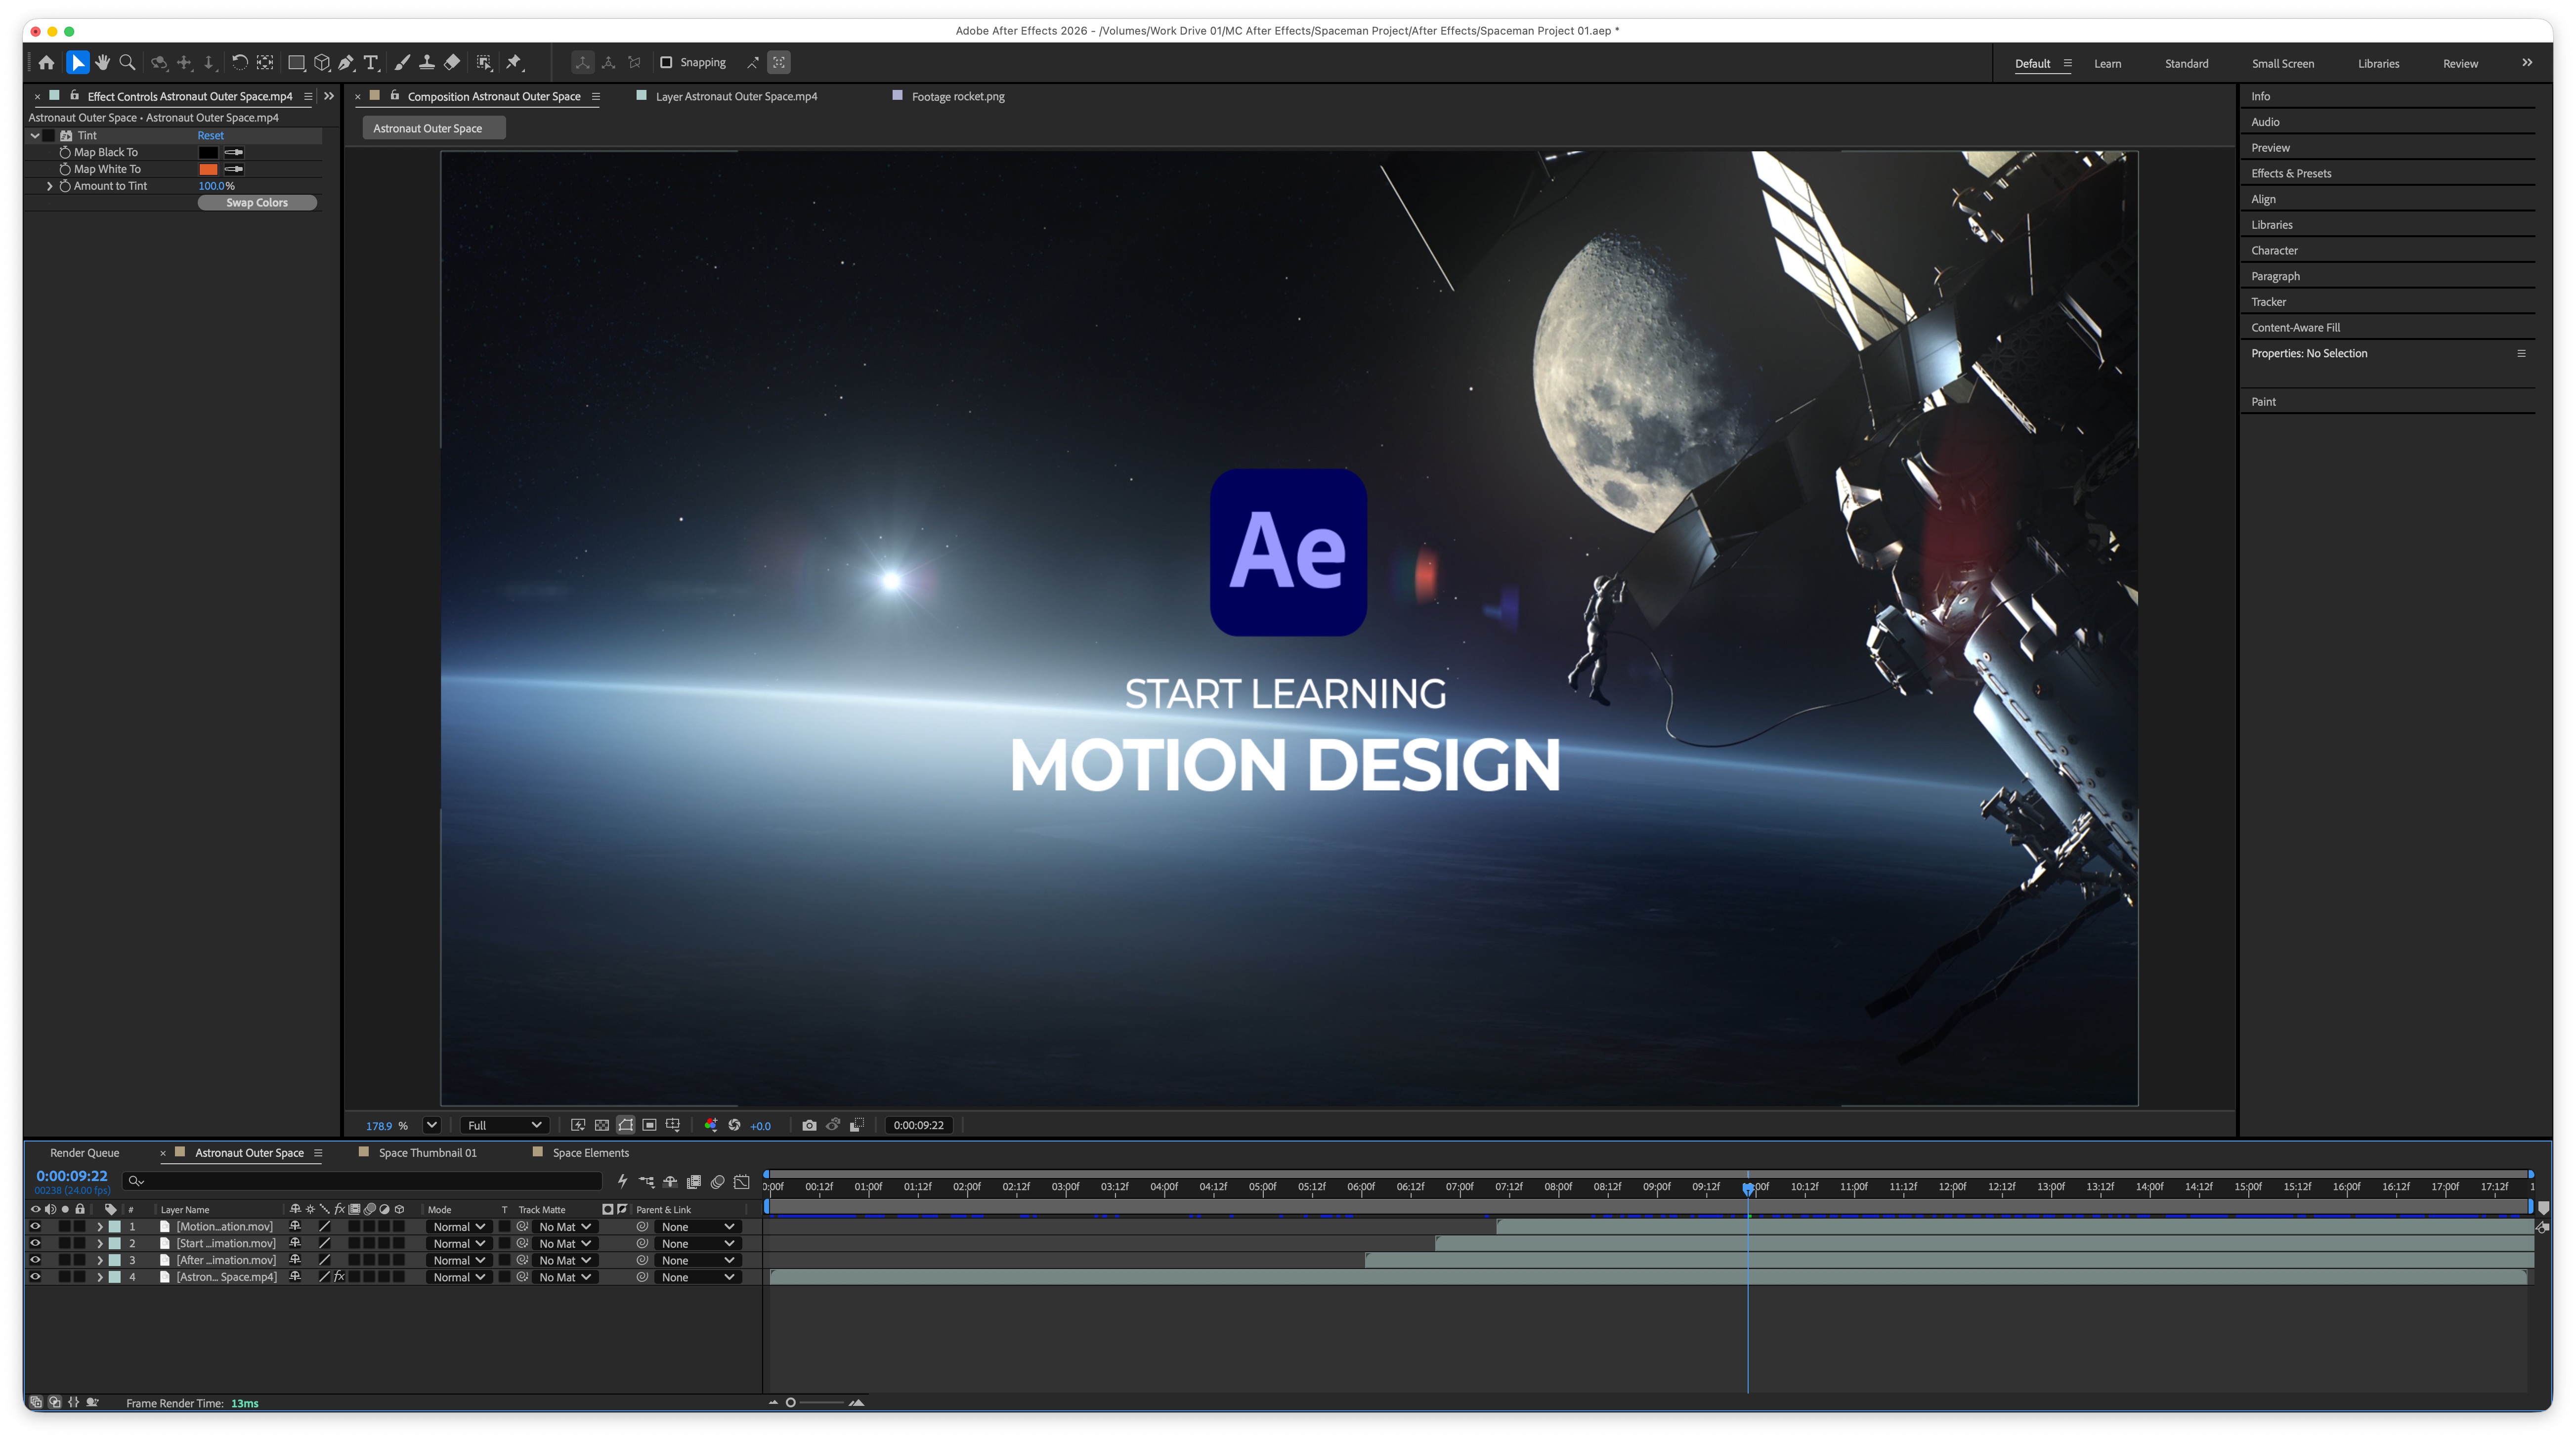2576x1439 pixels.
Task: Open the Character panel
Action: pyautogui.click(x=2274, y=251)
